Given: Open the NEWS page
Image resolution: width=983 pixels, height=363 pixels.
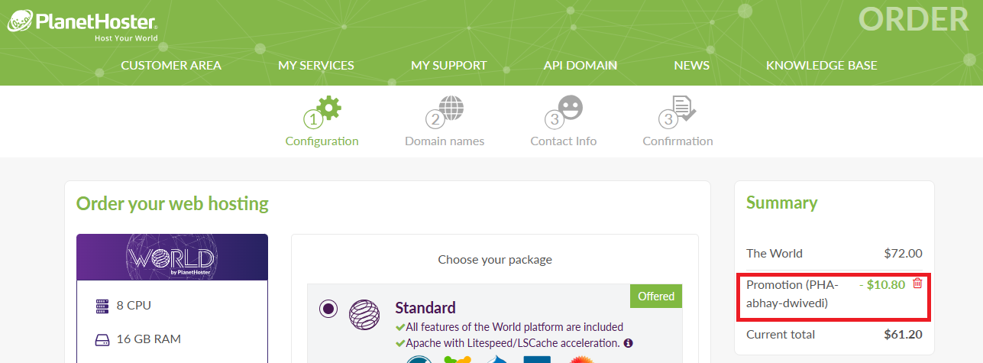Looking at the screenshot, I should 692,66.
